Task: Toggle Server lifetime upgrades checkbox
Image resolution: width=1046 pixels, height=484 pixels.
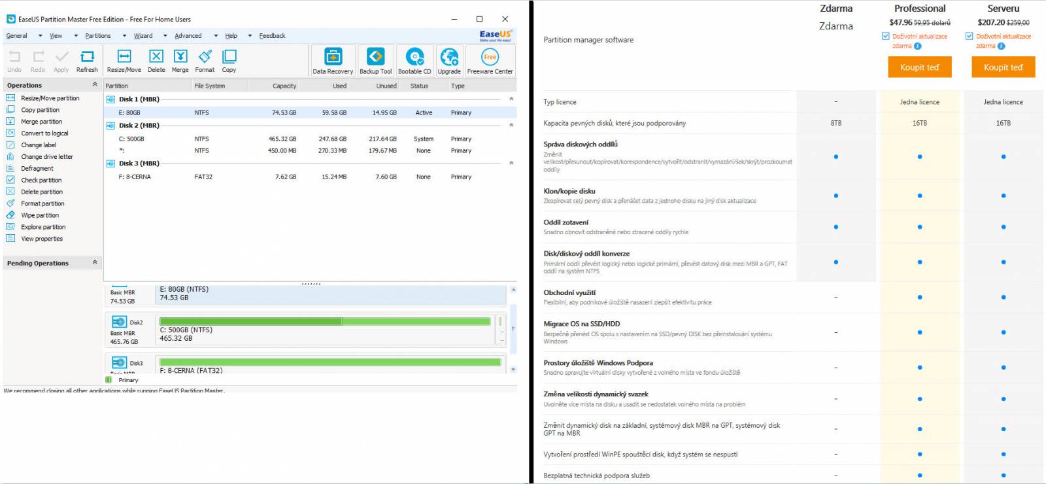Action: click(969, 37)
